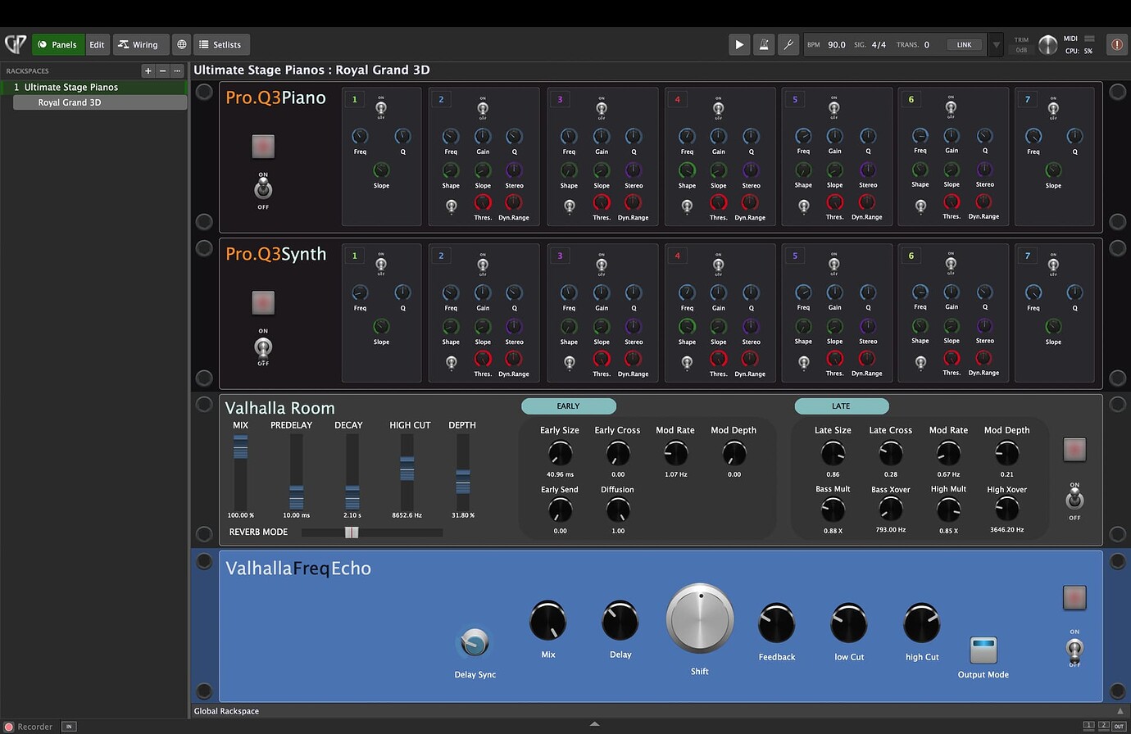Toggle Pro.Q3Piano band 1 on switch
1131x734 pixels.
381,107
